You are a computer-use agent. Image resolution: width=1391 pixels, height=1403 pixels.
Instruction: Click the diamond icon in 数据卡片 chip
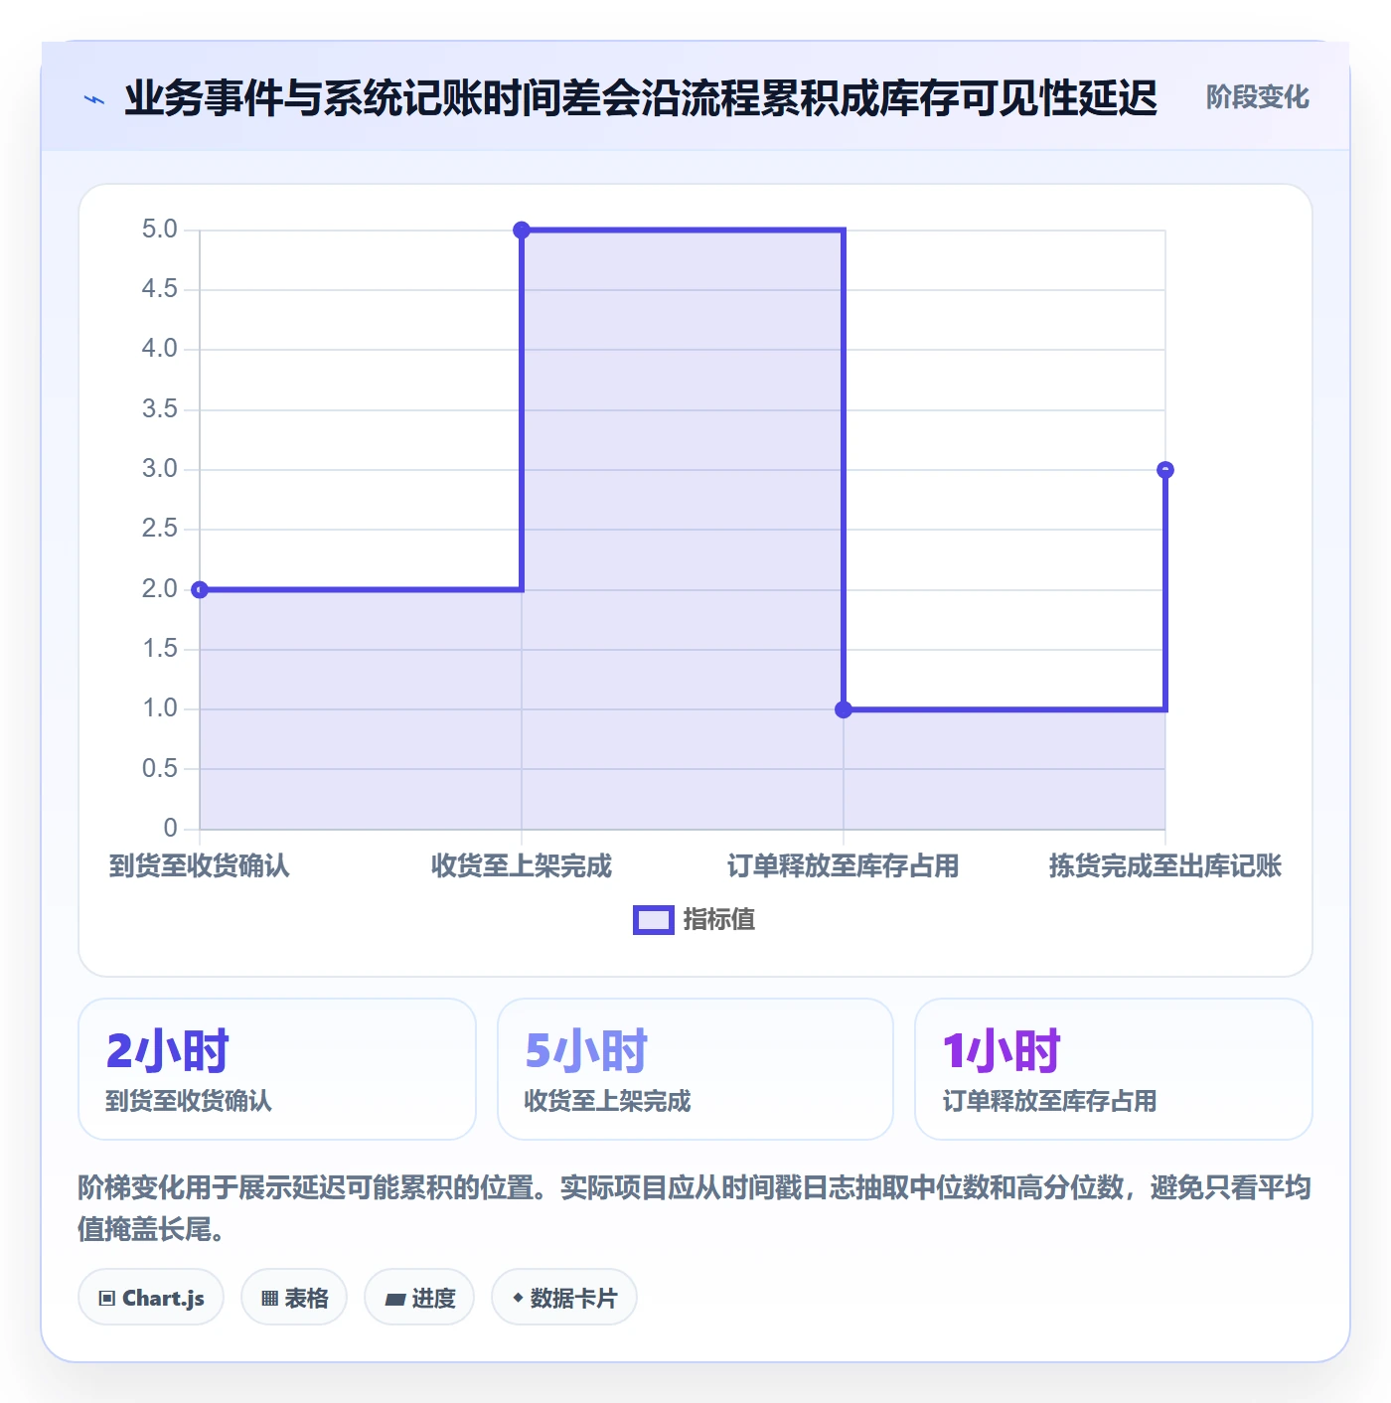(x=518, y=1298)
